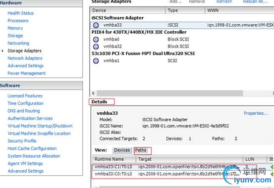The height and width of the screenshot is (188, 274).
Task: Open Virtual Machine Startup/Shutdown settings
Action: [x=40, y=126]
